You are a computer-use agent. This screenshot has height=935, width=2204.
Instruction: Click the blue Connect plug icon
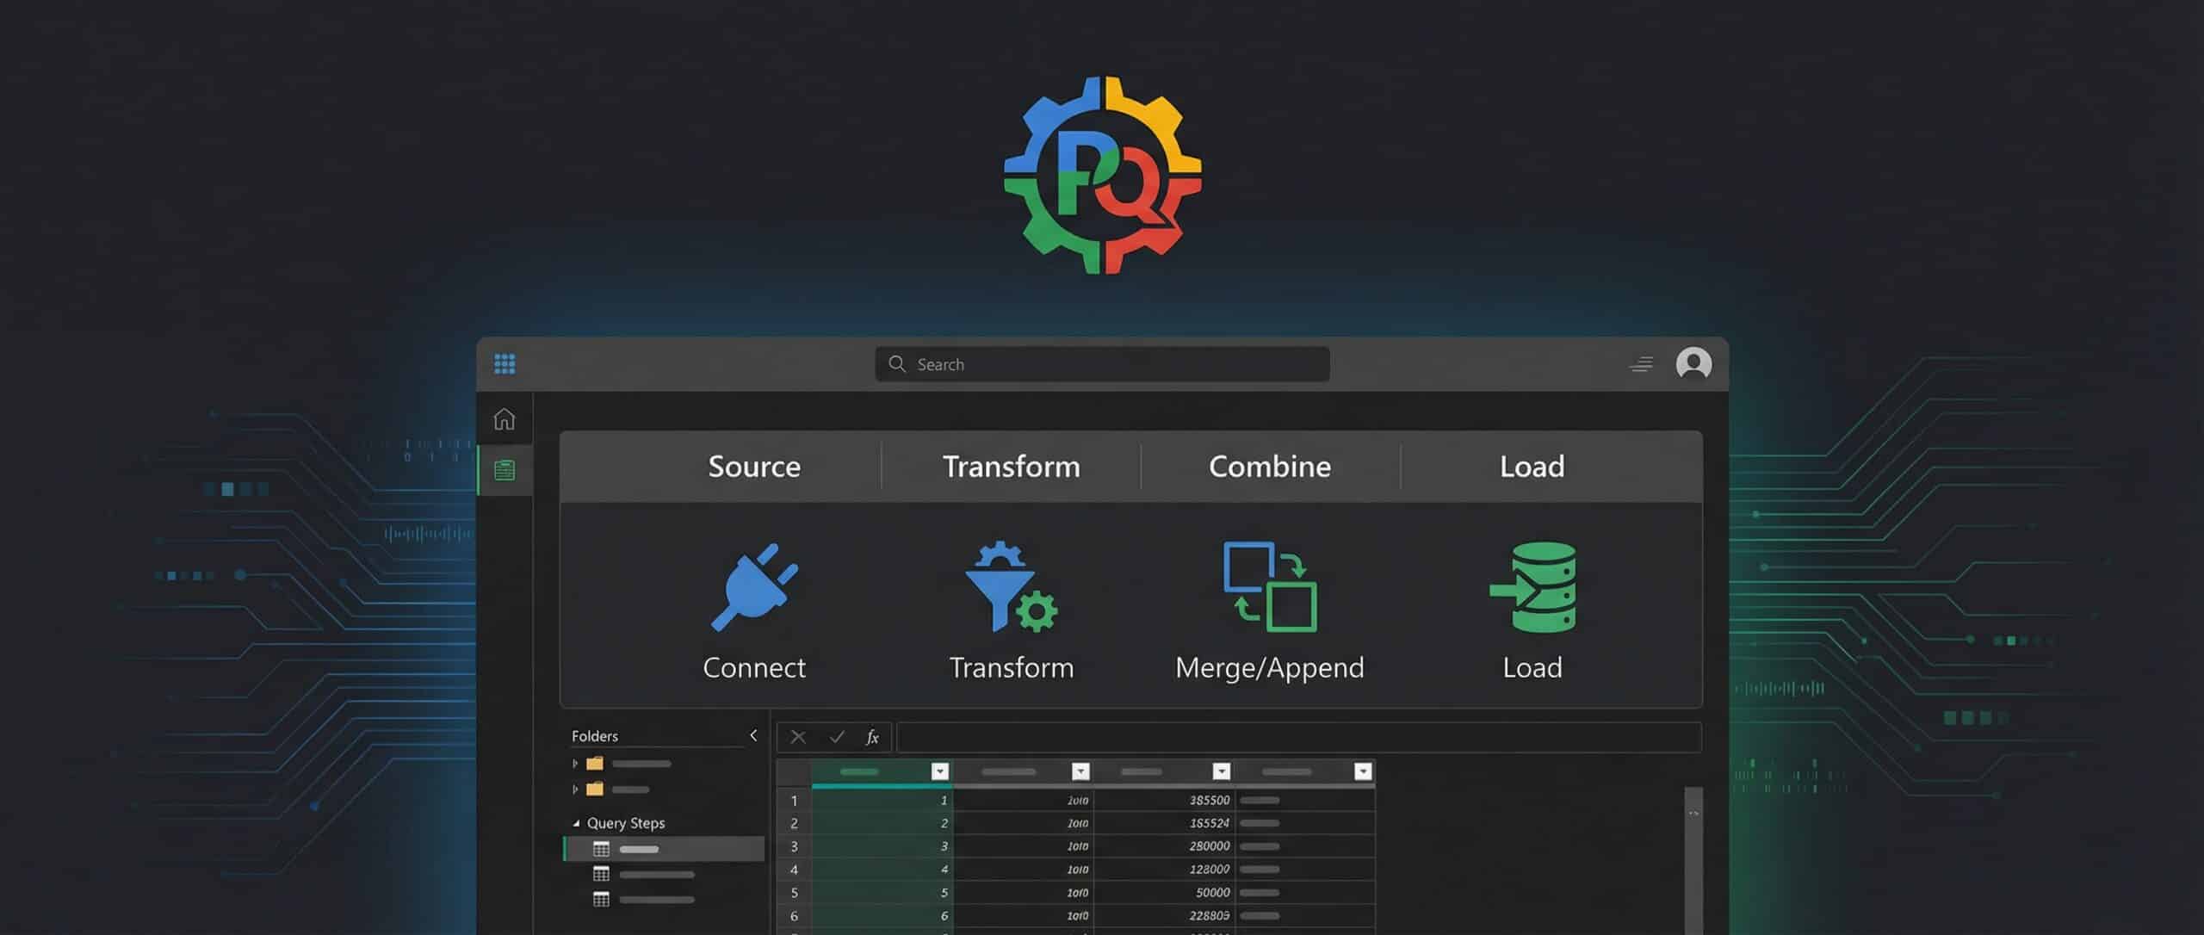pyautogui.click(x=754, y=586)
